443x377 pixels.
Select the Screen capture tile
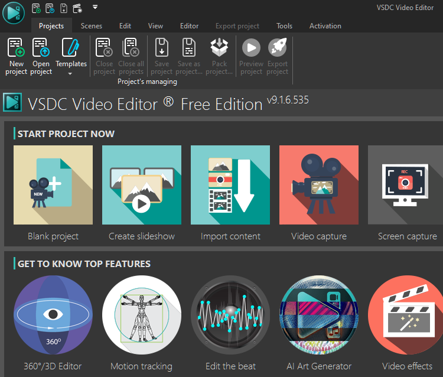point(405,185)
